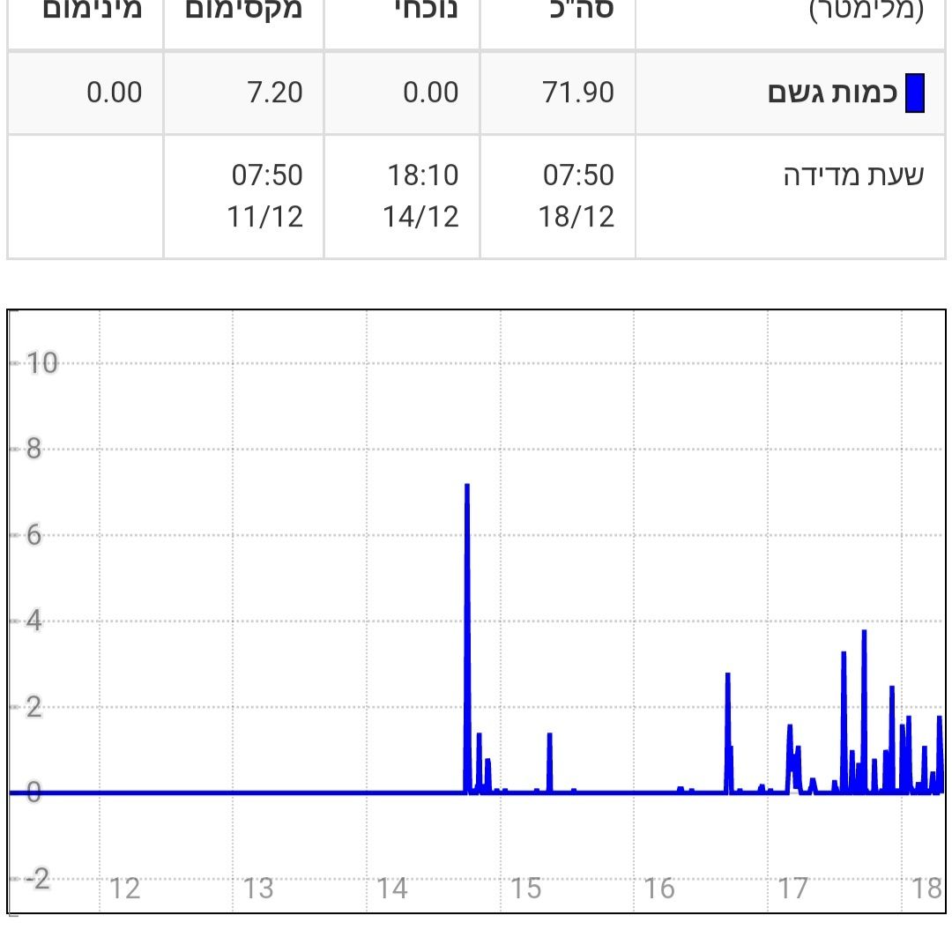
Task: Click the שעת מדידה row label
Action: pos(853,175)
